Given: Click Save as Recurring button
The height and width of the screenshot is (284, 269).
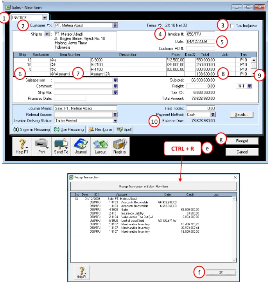Looking at the screenshot, I should coord(32,129).
